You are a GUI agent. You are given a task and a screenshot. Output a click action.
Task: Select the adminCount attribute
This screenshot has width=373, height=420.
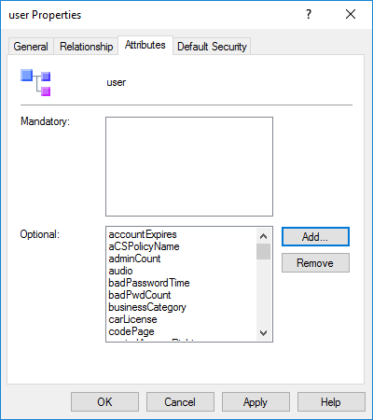pyautogui.click(x=134, y=259)
